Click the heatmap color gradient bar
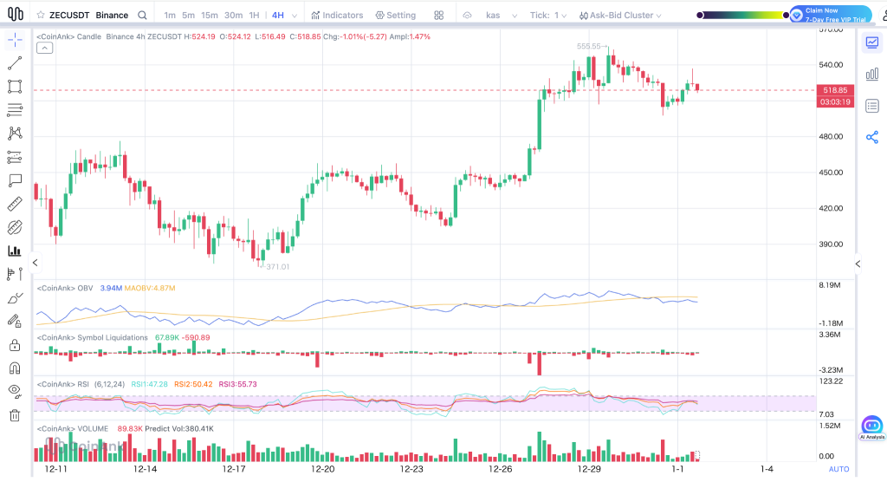 pos(743,16)
